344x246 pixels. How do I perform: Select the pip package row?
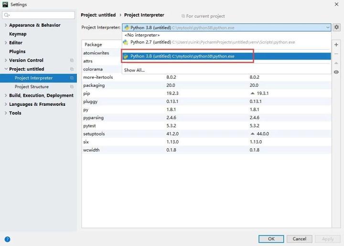pyautogui.click(x=206, y=93)
